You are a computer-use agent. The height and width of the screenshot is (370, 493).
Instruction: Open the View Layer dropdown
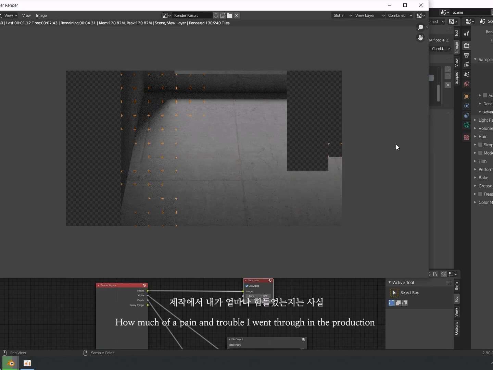coord(369,15)
